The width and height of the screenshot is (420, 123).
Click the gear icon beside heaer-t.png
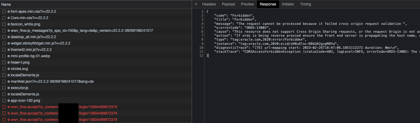(8, 62)
